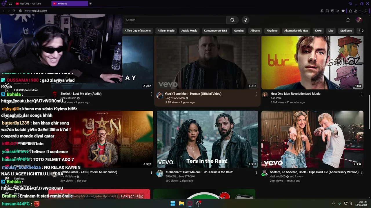Open Hips Don't Lie Anniversary Version title
The image size is (371, 208).
[x=314, y=172]
